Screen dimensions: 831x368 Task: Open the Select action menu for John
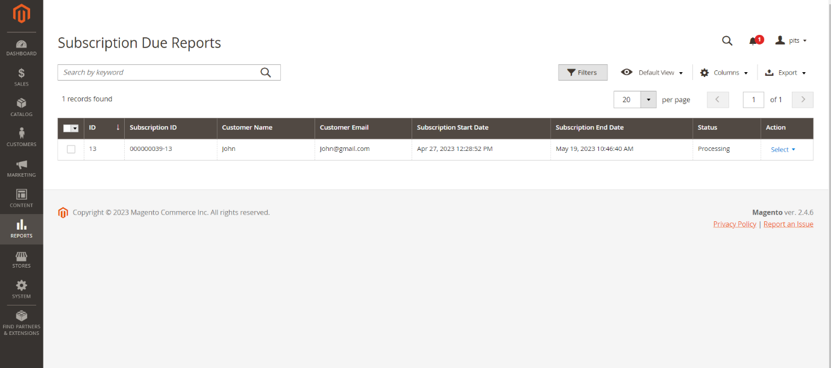(x=783, y=150)
